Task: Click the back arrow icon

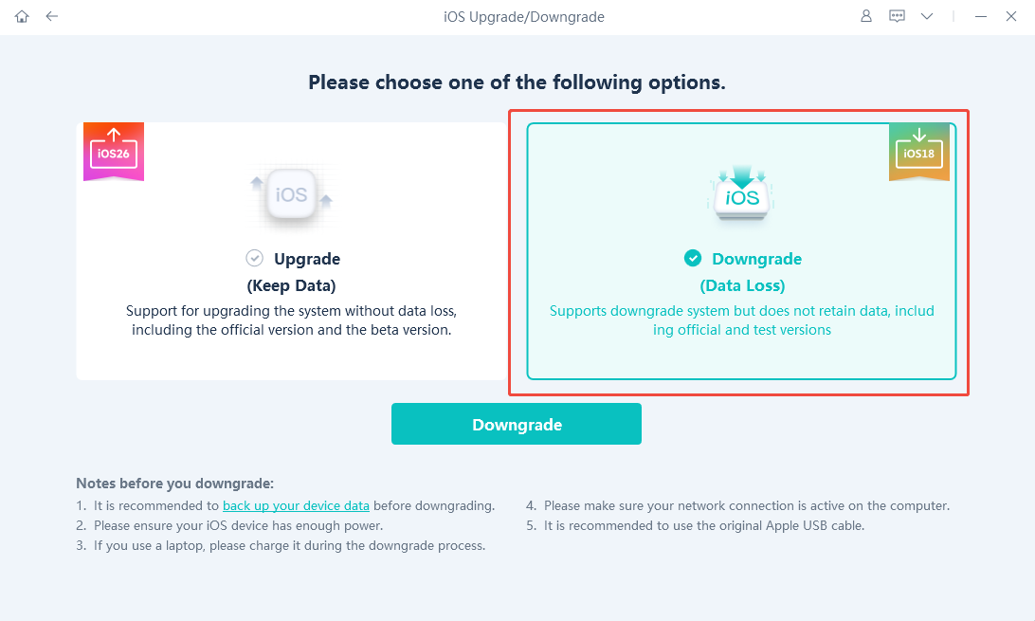Action: [52, 16]
